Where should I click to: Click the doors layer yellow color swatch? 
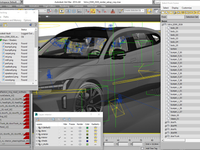[x=87, y=131]
